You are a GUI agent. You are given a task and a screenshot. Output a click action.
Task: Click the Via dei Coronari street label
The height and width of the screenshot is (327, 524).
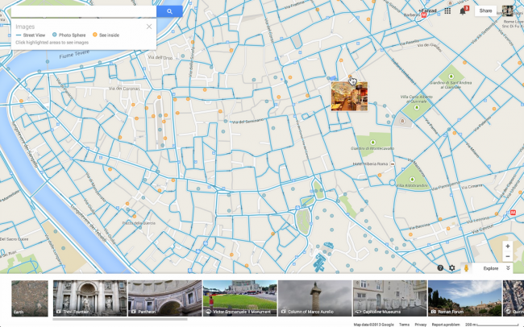click(x=124, y=89)
